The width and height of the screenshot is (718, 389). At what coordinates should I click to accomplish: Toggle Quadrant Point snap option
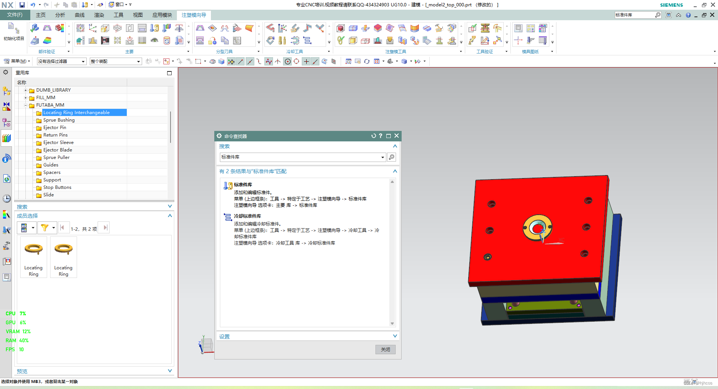pos(297,61)
